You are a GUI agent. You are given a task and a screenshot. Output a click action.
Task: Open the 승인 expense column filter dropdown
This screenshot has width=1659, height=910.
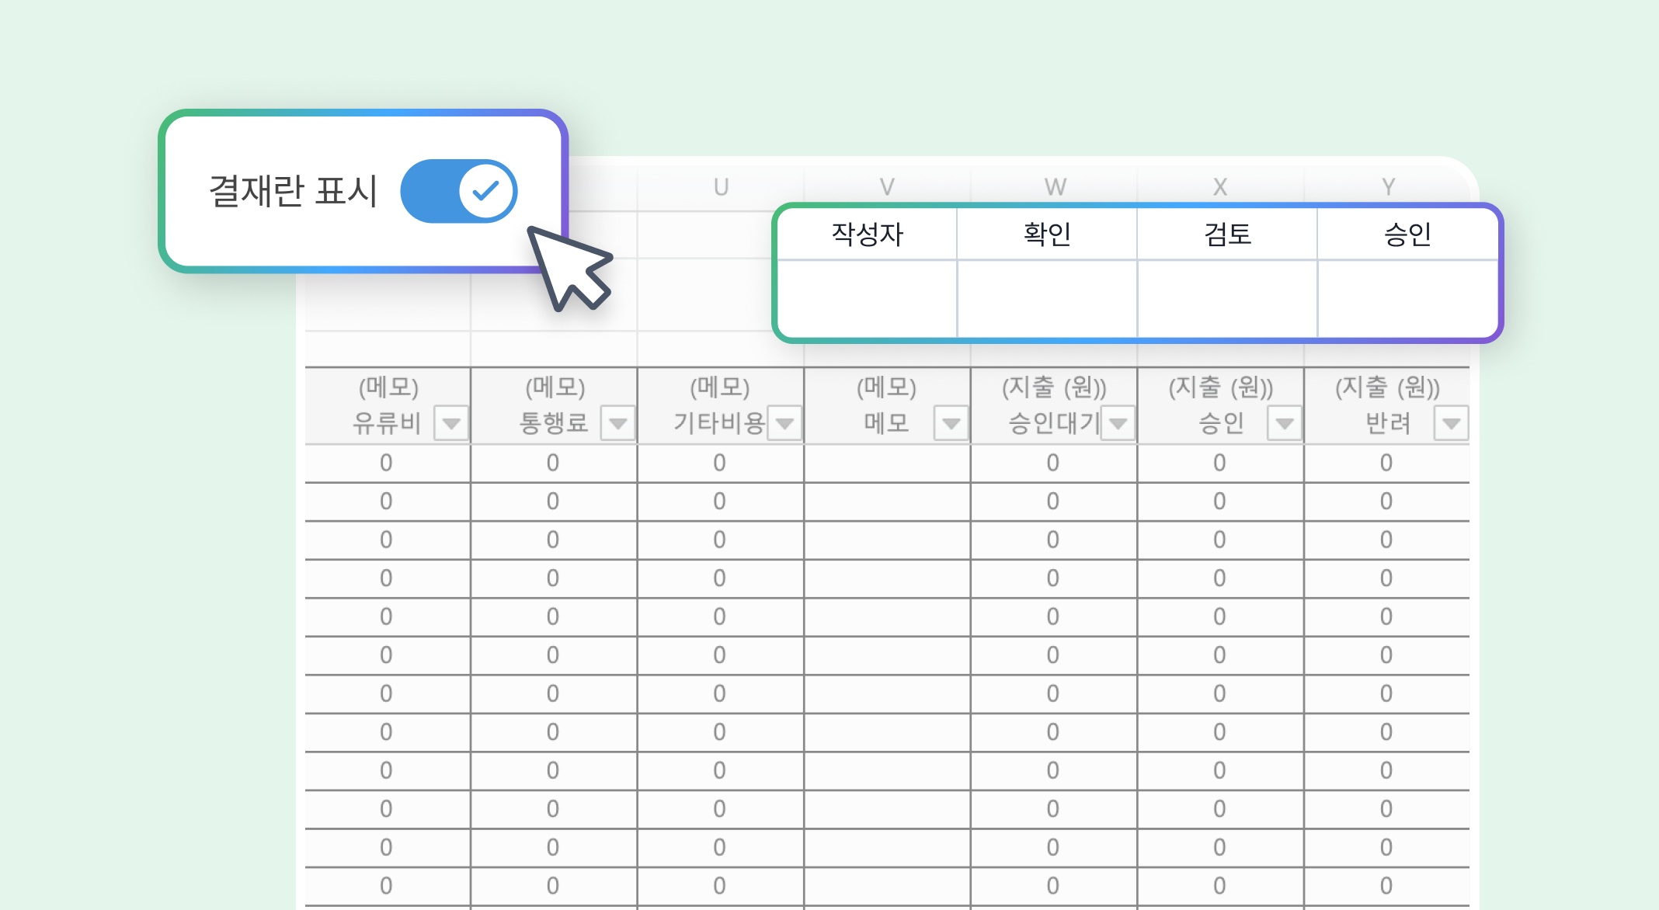click(x=1285, y=424)
